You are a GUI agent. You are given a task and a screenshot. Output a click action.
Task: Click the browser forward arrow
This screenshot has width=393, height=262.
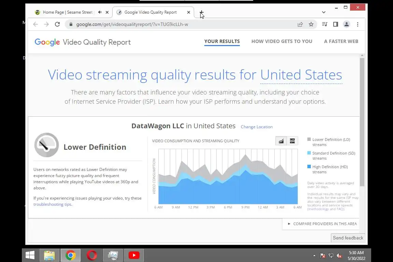coord(46,24)
